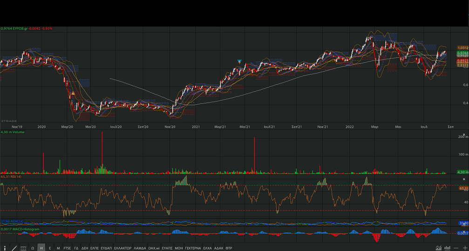Click the blue E event marker on chart
The height and width of the screenshot is (251, 469).
239,61
